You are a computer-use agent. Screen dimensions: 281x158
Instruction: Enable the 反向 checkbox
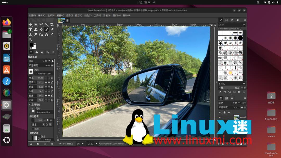(x=33, y=129)
